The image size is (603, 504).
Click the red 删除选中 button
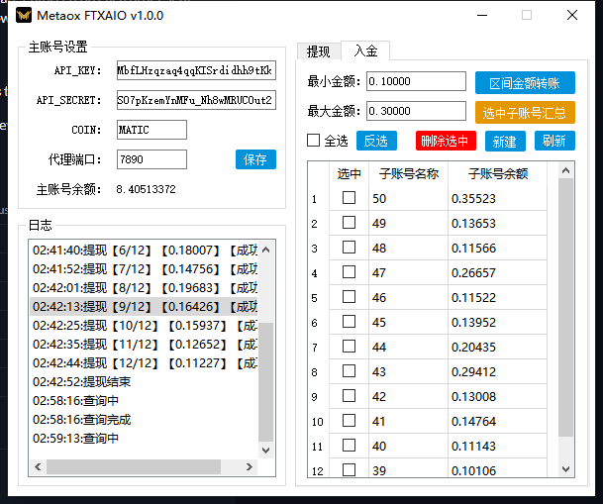click(x=446, y=141)
